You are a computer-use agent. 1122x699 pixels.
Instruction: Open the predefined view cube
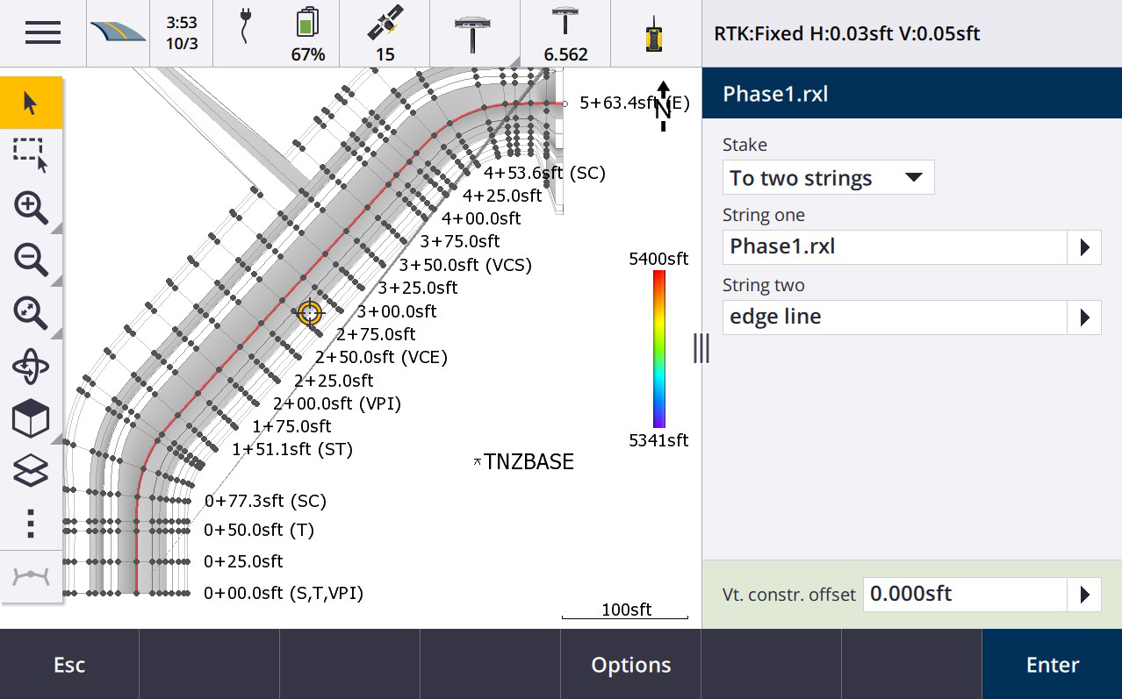click(31, 419)
